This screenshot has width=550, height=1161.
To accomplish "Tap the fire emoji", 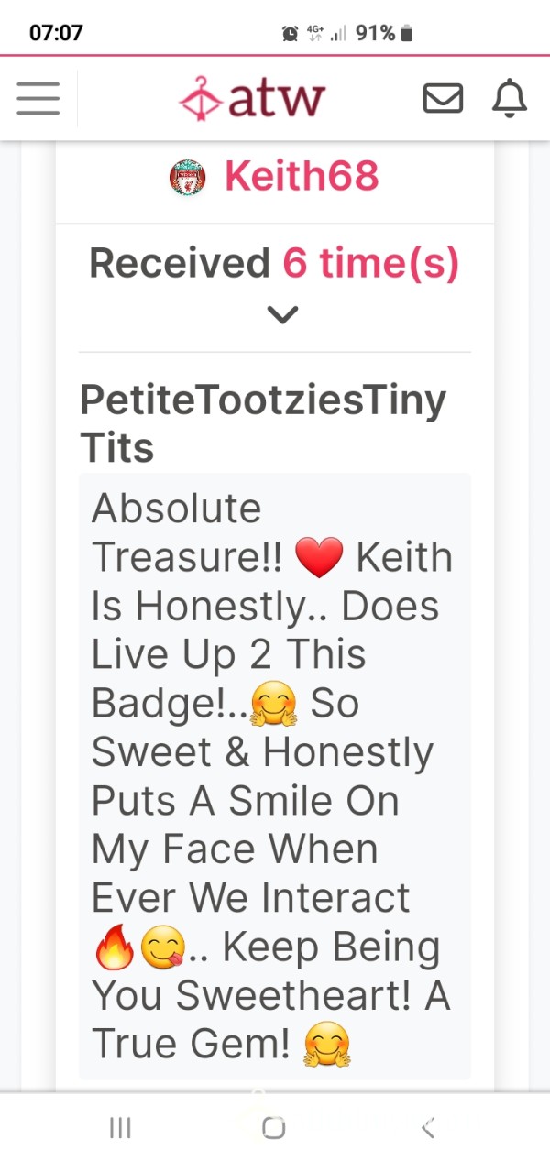I will pos(115,947).
